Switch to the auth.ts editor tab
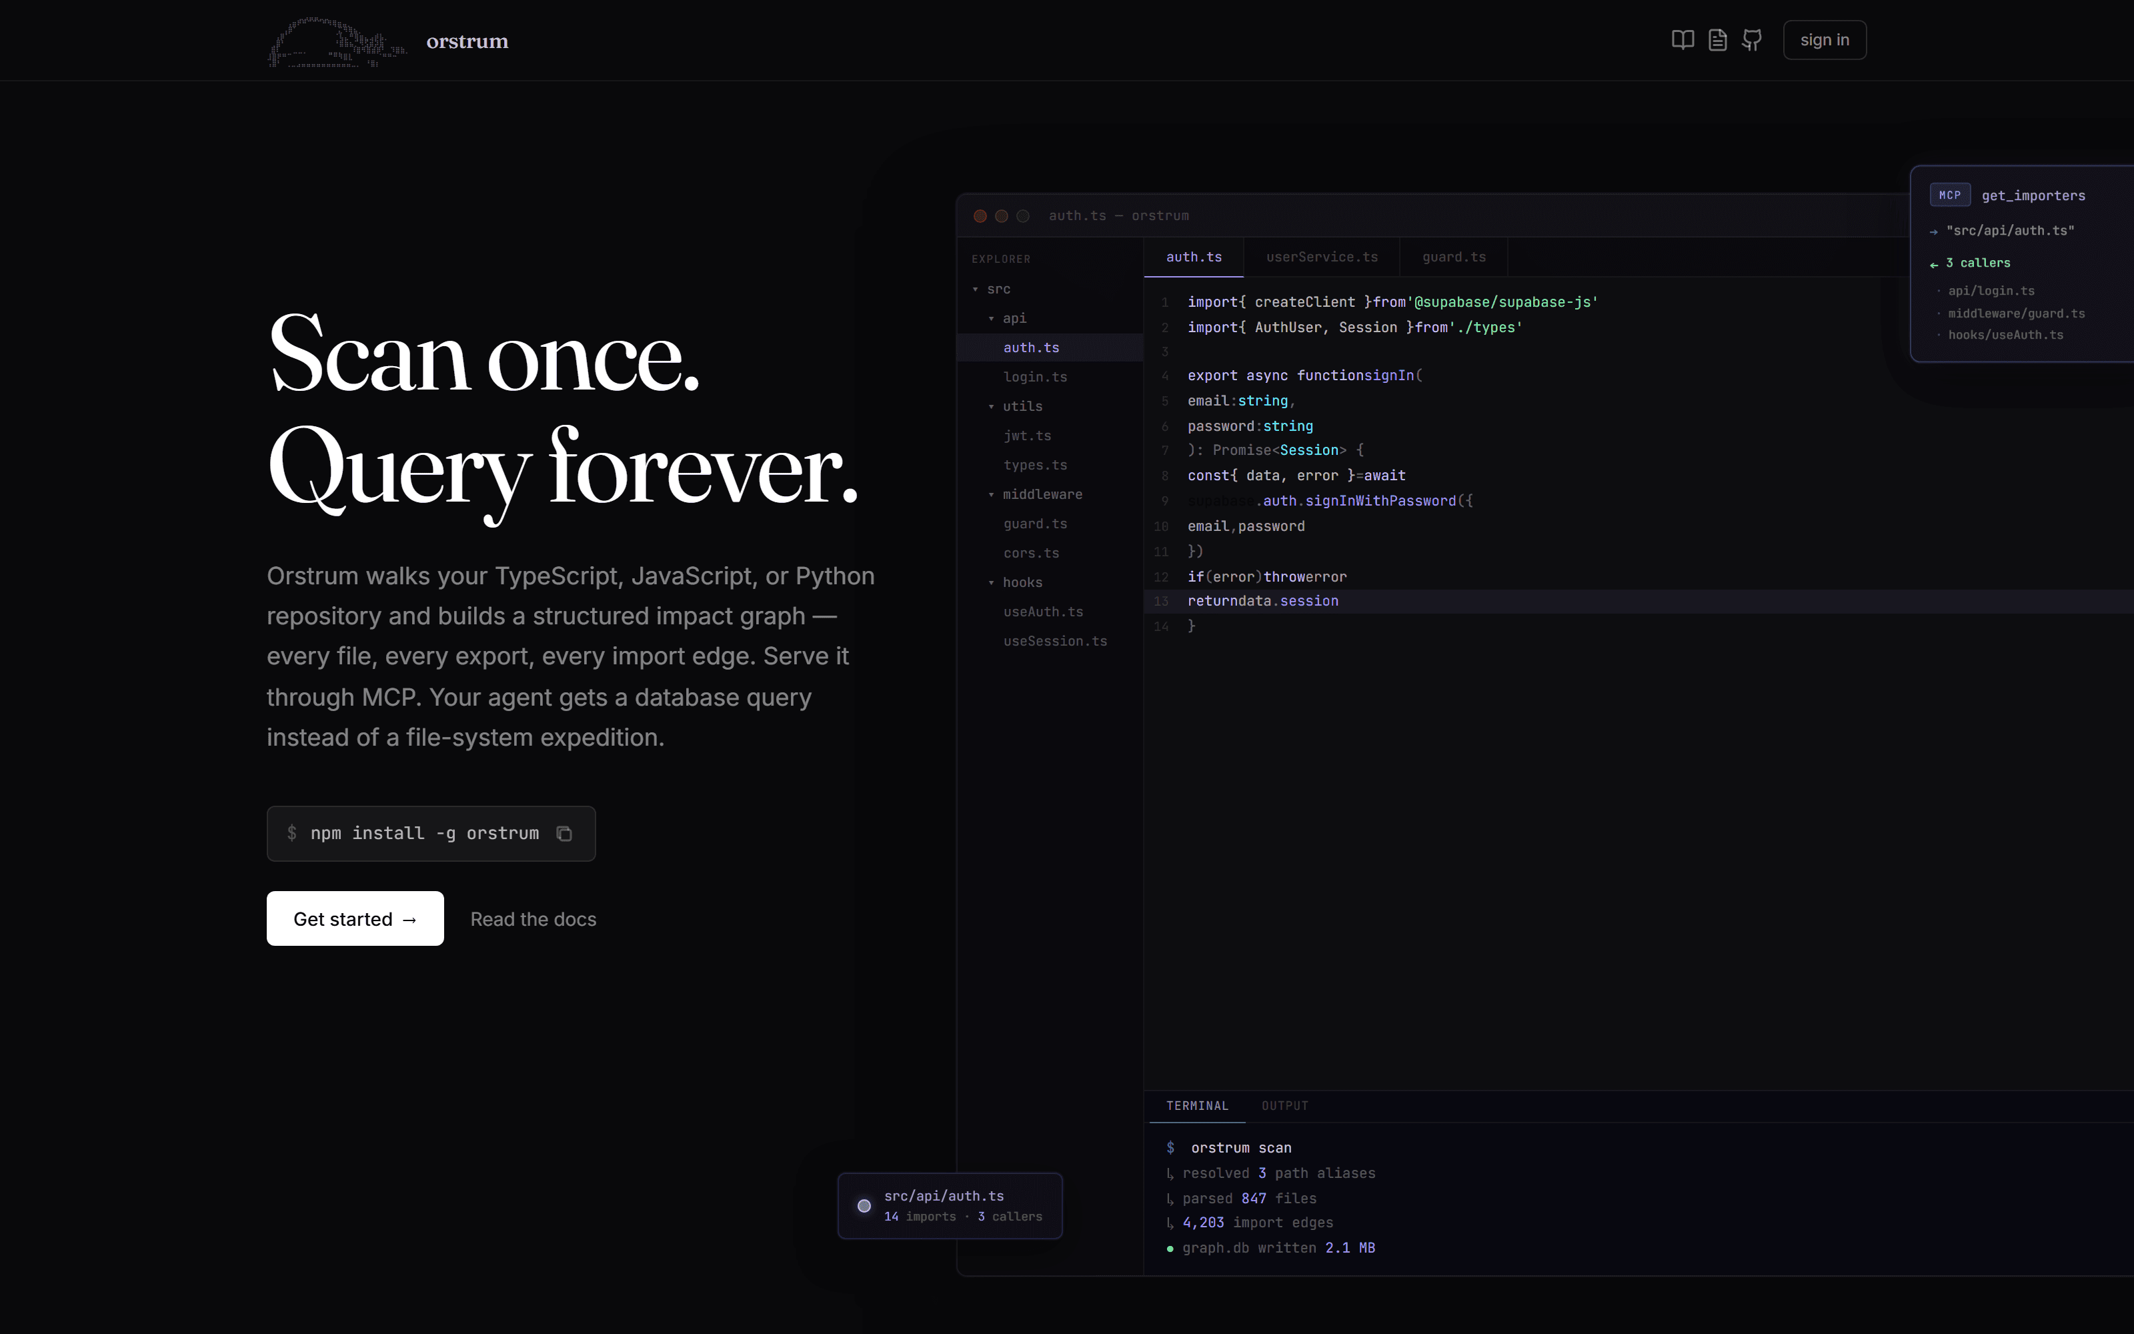2134x1334 pixels. [x=1194, y=257]
